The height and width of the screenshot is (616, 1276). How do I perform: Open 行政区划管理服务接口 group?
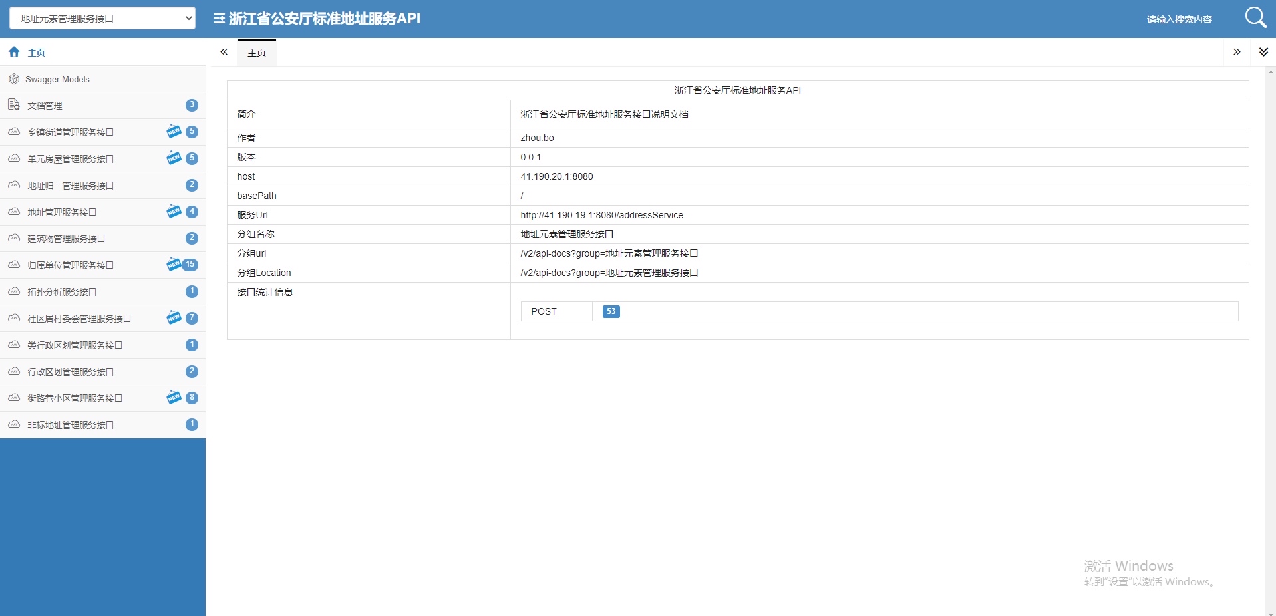pyautogui.click(x=102, y=372)
